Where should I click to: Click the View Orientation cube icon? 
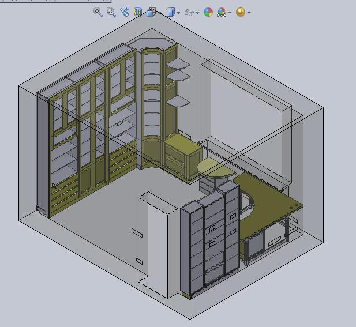coord(151,12)
